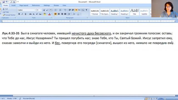Open the Mailings tab
Image resolution: width=178 pixels, height=100 pixels.
click(x=47, y=5)
